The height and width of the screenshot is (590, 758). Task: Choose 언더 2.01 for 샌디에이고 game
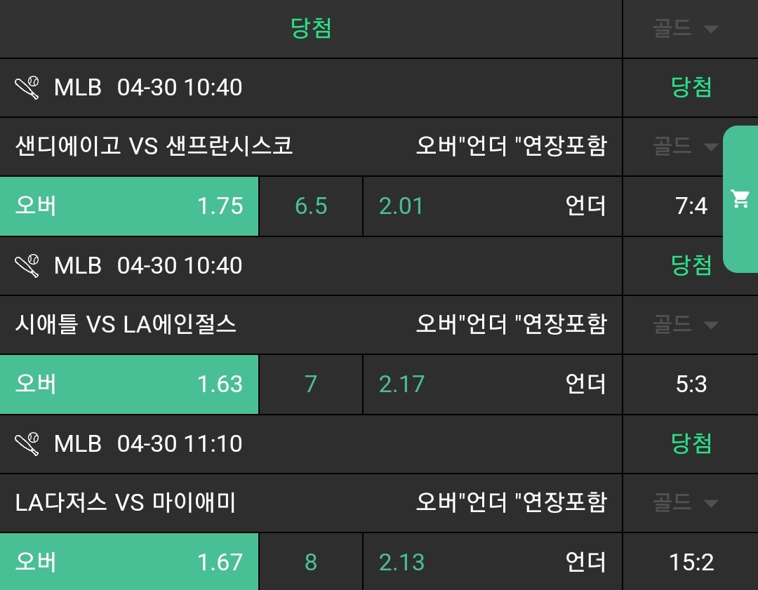click(x=492, y=206)
